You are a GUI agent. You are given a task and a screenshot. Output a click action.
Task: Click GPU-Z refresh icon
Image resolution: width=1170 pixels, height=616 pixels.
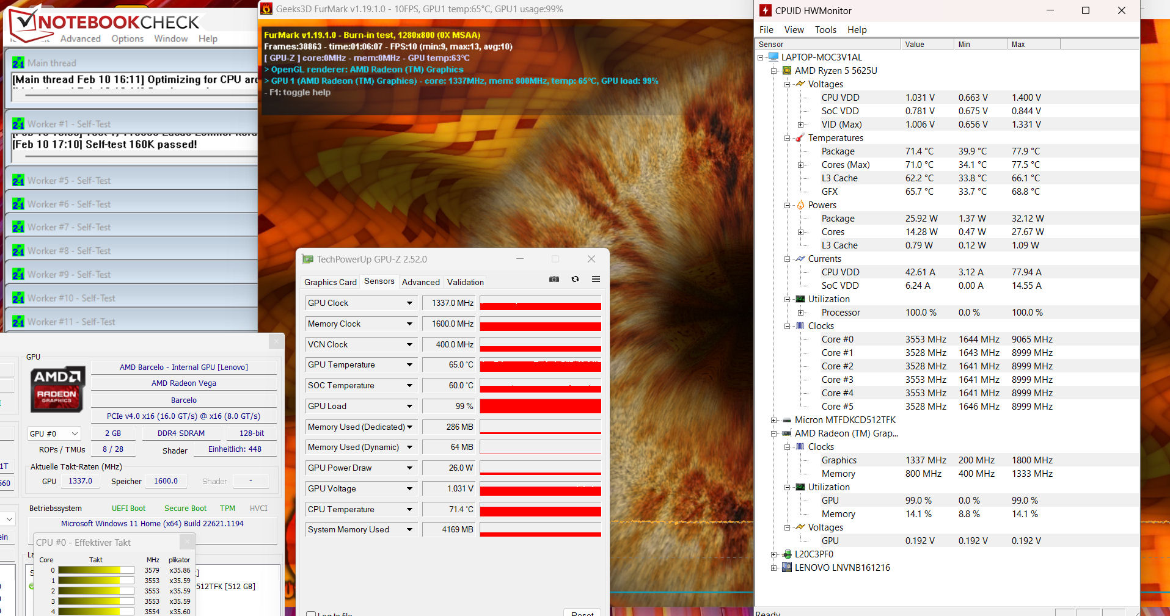[575, 279]
